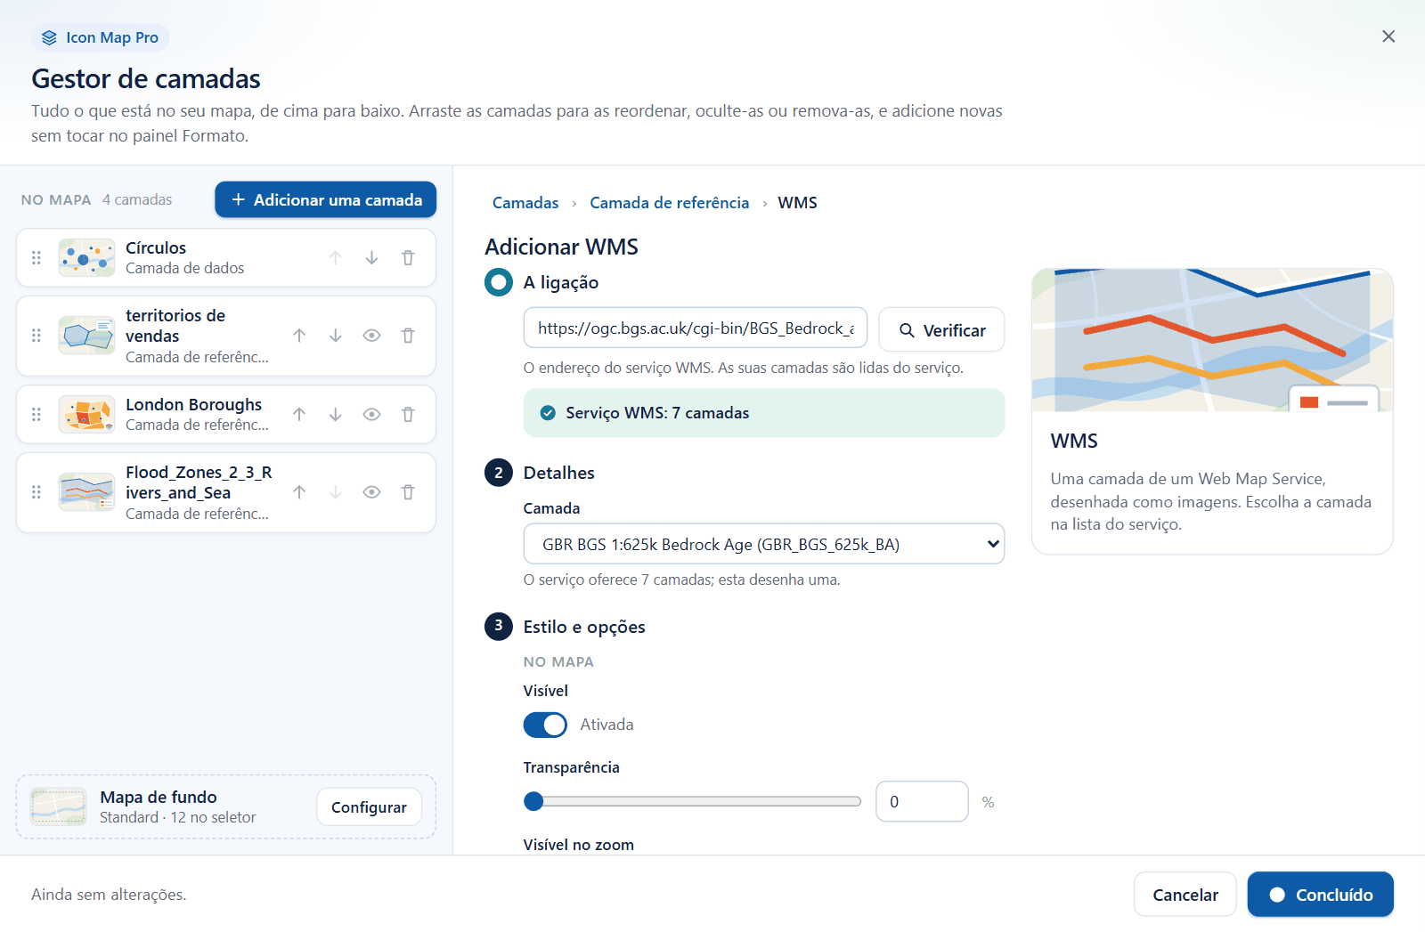Click step 2 Detalhes heading

point(558,473)
